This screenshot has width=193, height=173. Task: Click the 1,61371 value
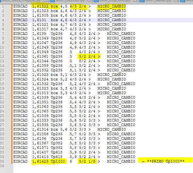pyautogui.click(x=40, y=148)
